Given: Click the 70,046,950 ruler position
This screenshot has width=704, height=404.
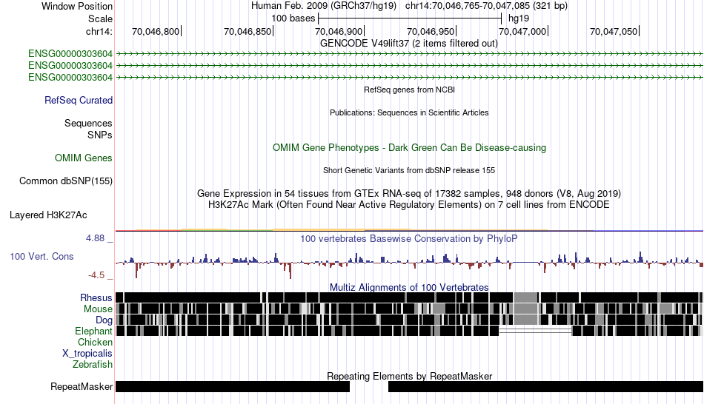Looking at the screenshot, I should [430, 31].
